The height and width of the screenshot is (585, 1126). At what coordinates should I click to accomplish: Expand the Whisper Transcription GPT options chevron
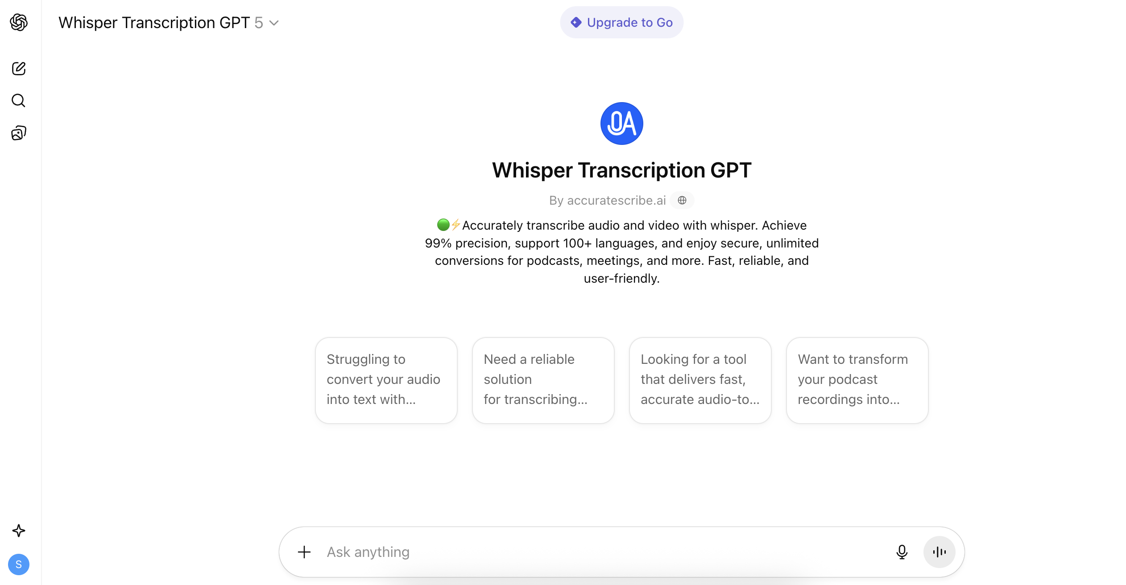pos(273,23)
